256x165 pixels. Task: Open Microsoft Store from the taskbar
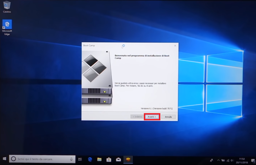tap(109, 159)
